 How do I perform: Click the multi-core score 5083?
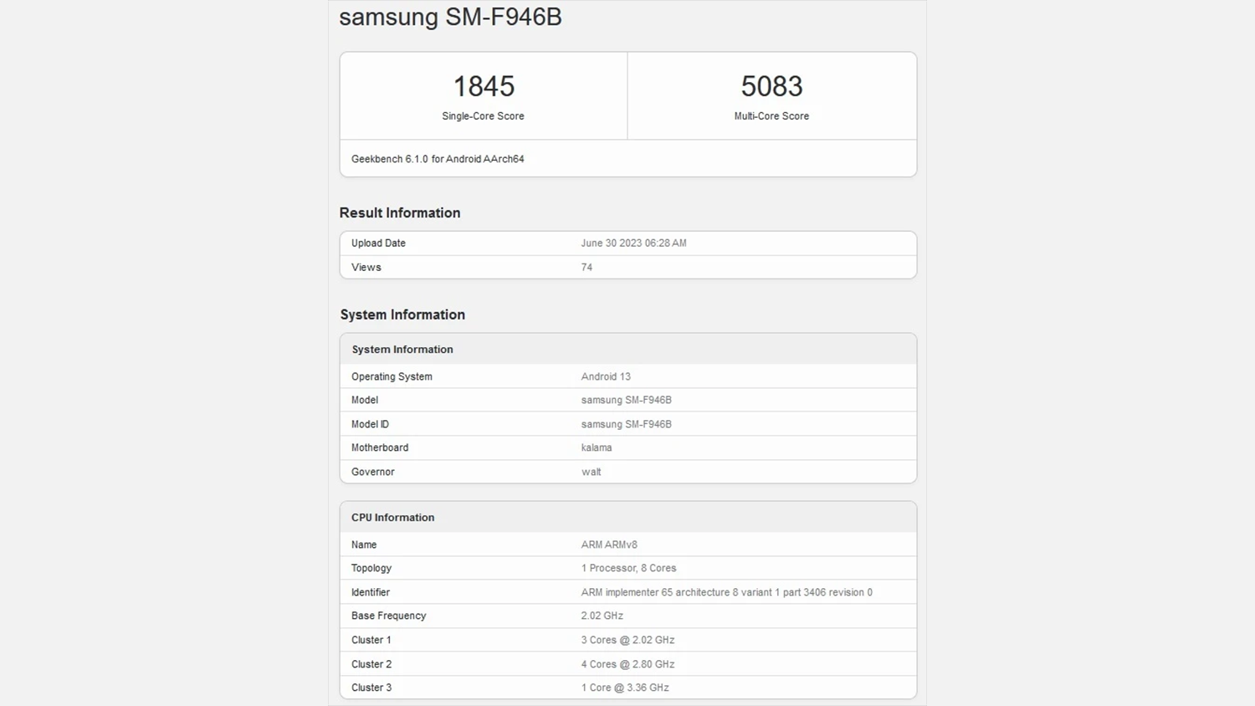(771, 86)
